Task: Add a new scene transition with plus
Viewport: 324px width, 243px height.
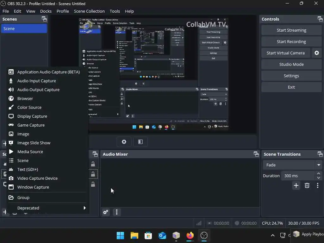Action: (x=296, y=185)
